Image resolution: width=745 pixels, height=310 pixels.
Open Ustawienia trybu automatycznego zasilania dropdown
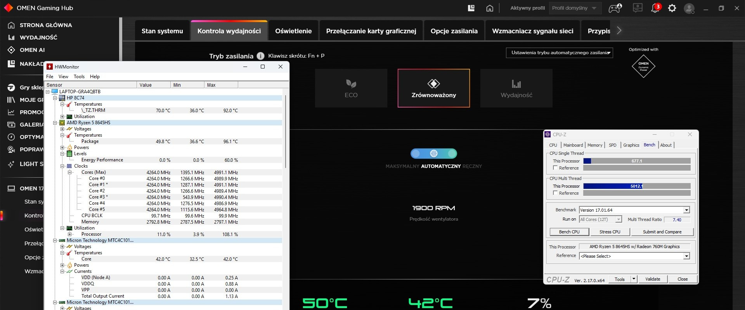point(559,53)
